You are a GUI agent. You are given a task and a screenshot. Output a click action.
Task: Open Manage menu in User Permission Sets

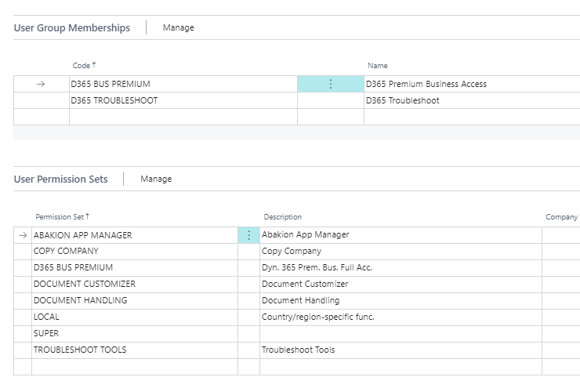tap(156, 179)
